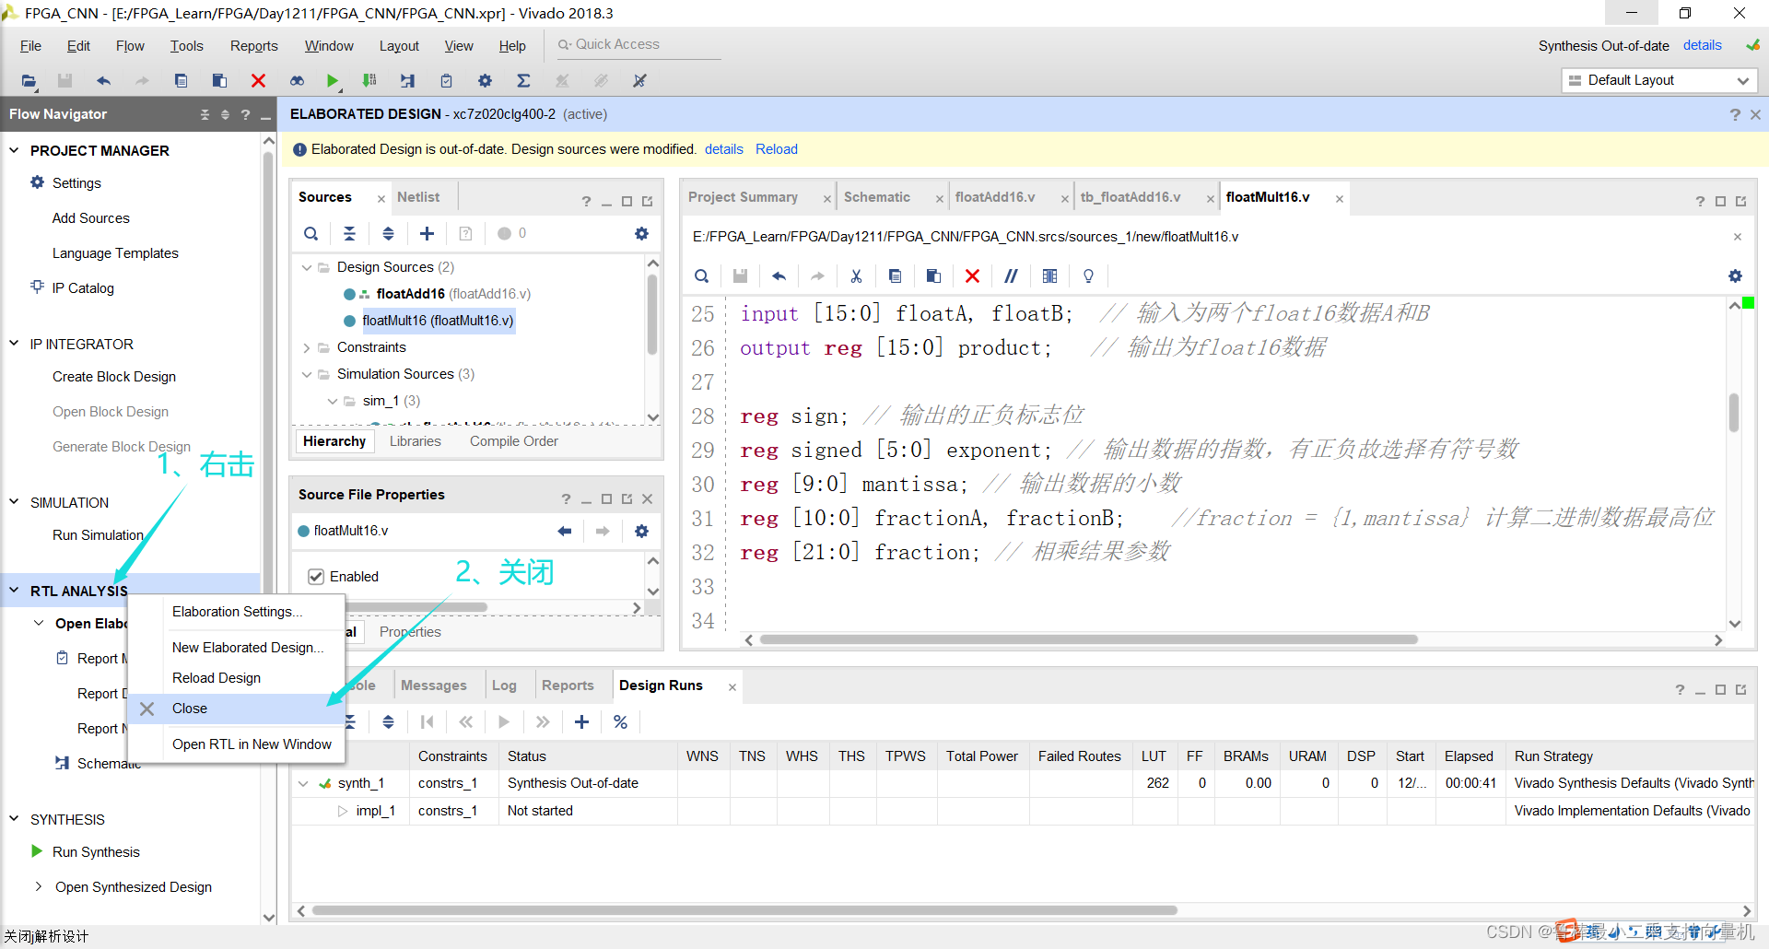This screenshot has height=949, width=1769.
Task: Open the Flow menu
Action: tap(130, 46)
